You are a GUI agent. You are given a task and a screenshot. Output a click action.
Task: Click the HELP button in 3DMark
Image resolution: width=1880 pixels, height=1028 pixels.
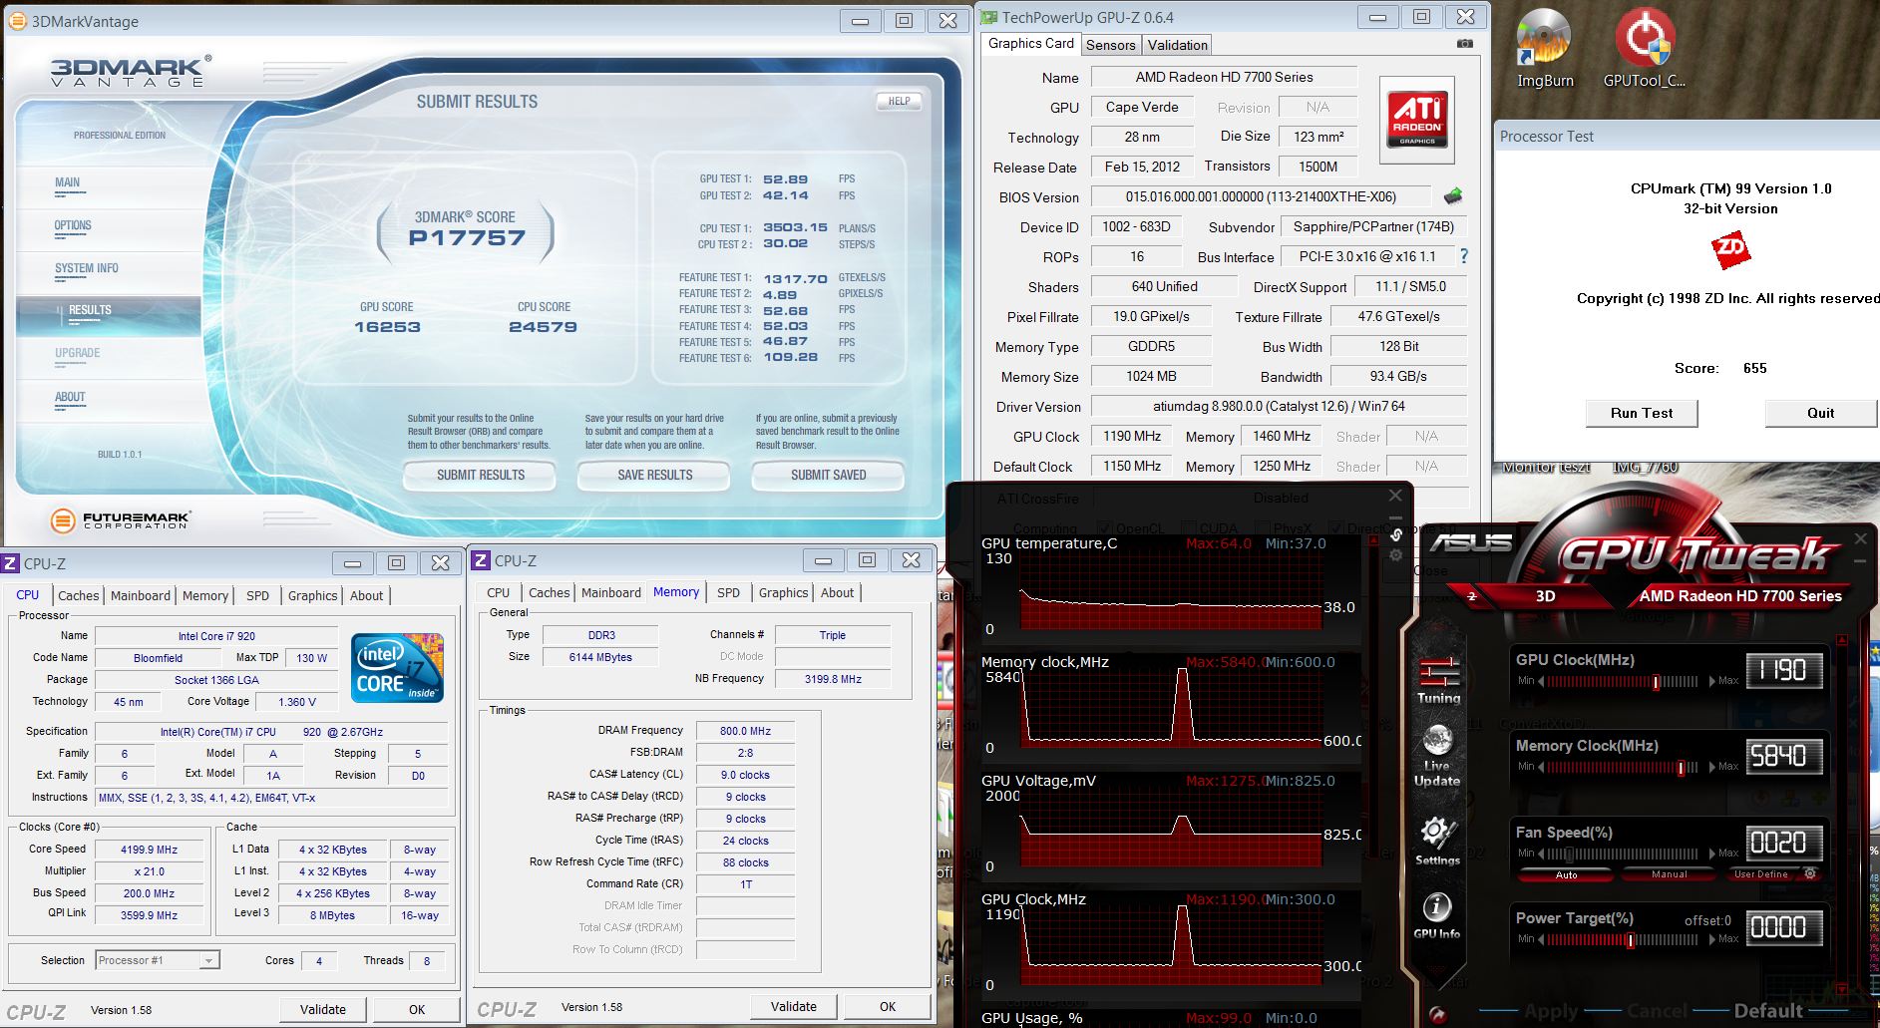pos(899,101)
